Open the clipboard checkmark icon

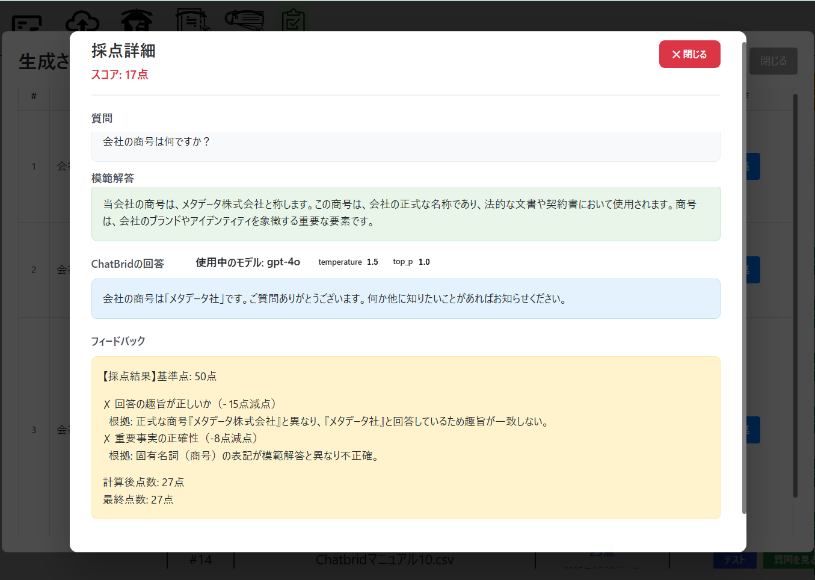[x=293, y=21]
